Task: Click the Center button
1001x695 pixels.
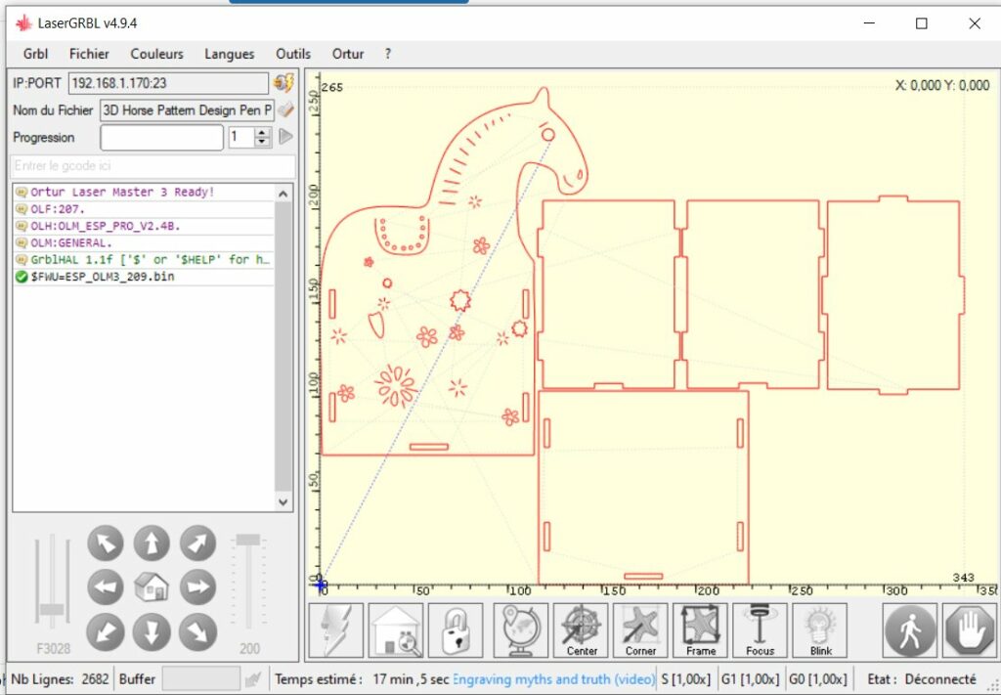Action: click(582, 630)
